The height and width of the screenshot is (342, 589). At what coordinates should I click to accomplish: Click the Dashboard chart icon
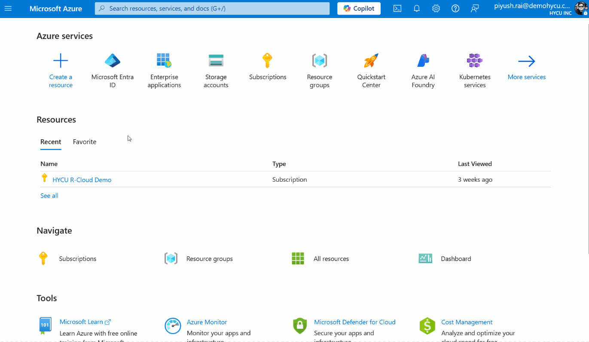(x=425, y=258)
